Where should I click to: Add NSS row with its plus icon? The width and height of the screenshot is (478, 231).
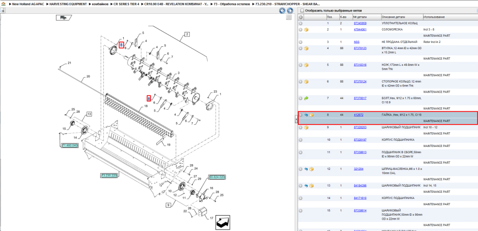point(301,42)
